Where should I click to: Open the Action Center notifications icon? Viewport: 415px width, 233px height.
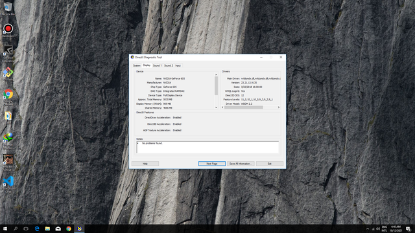(x=409, y=228)
